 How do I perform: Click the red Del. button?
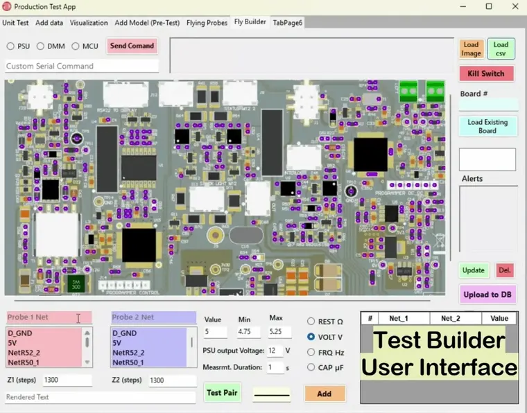pos(505,270)
